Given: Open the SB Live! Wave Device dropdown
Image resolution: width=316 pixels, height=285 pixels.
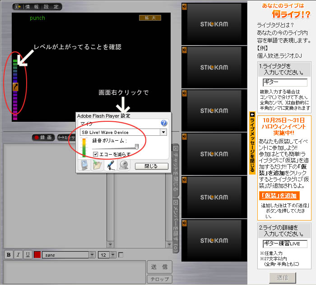Looking at the screenshot, I should pos(163,132).
